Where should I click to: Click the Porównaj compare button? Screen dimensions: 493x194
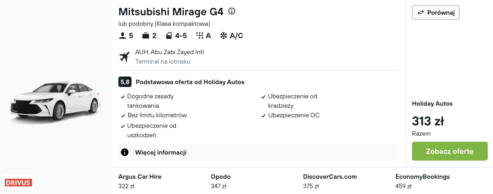(x=436, y=12)
